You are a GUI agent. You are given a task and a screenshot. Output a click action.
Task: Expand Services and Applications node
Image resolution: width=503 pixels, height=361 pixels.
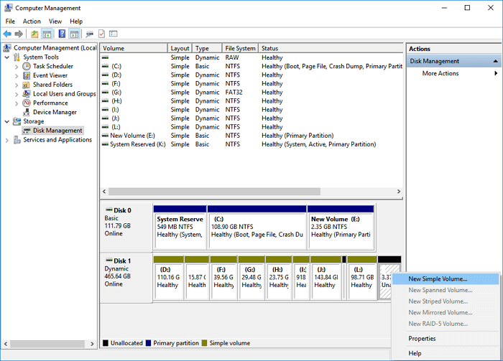(x=7, y=140)
